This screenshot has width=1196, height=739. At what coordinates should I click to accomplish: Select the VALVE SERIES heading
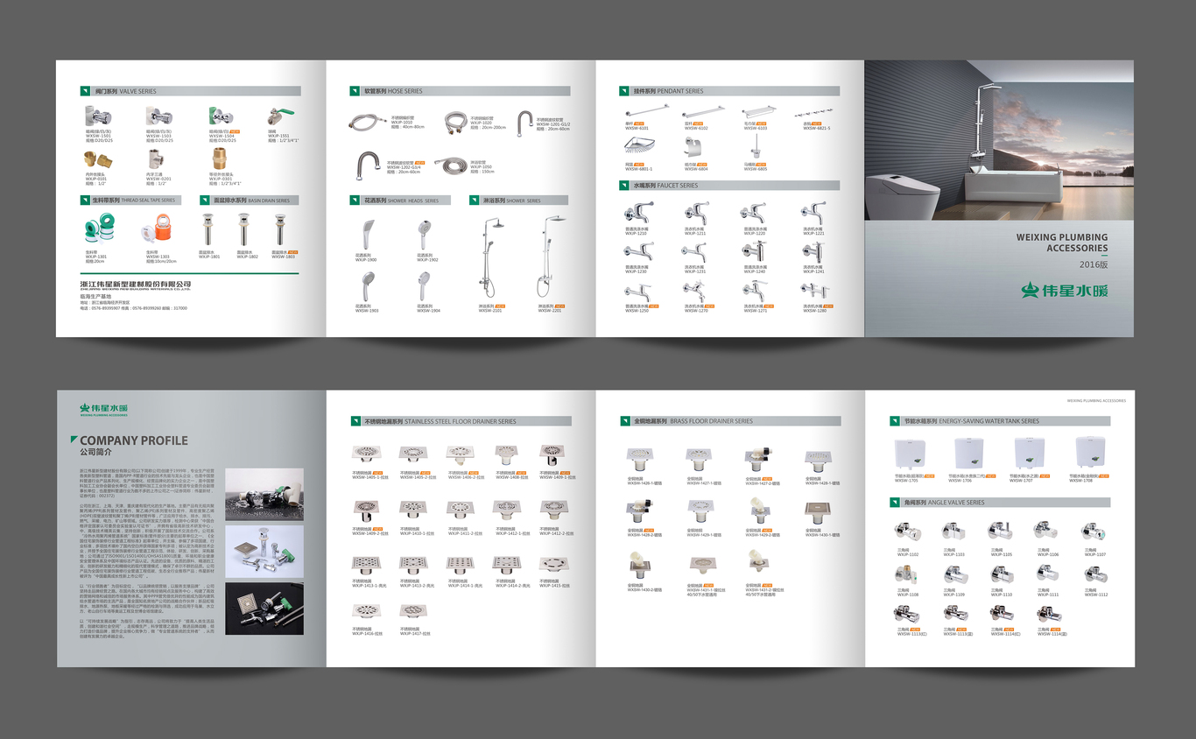(137, 91)
